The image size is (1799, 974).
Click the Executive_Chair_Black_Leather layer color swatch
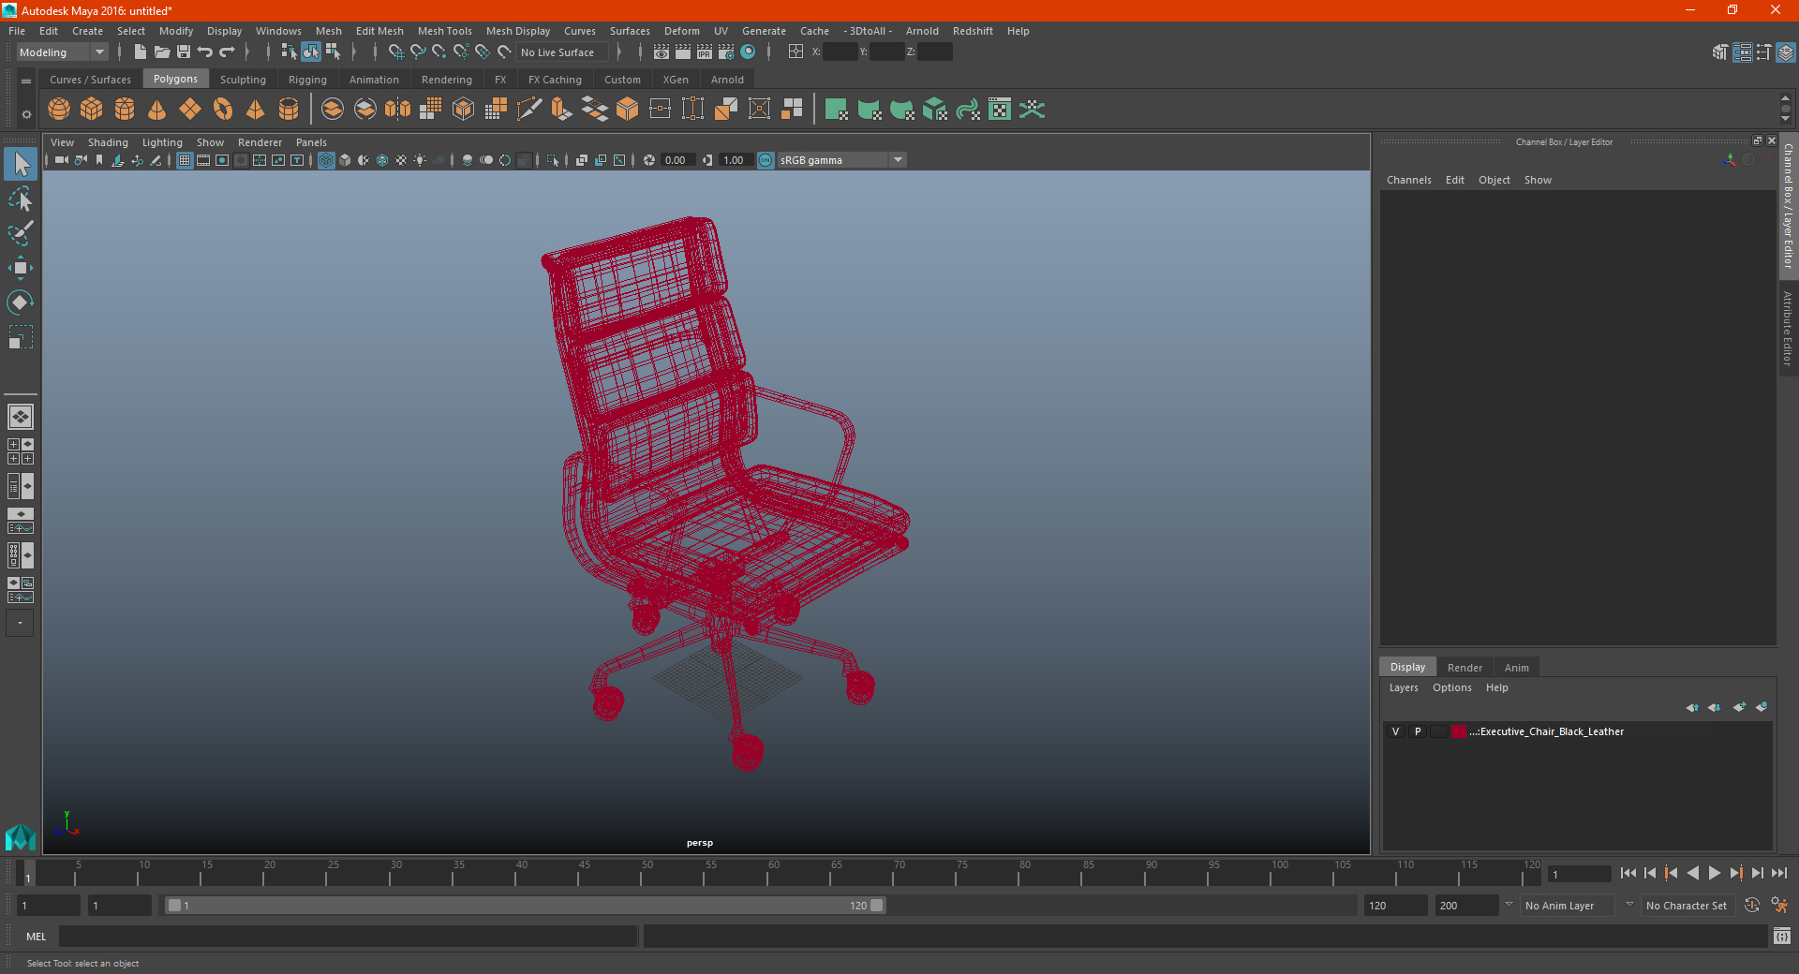[1459, 731]
